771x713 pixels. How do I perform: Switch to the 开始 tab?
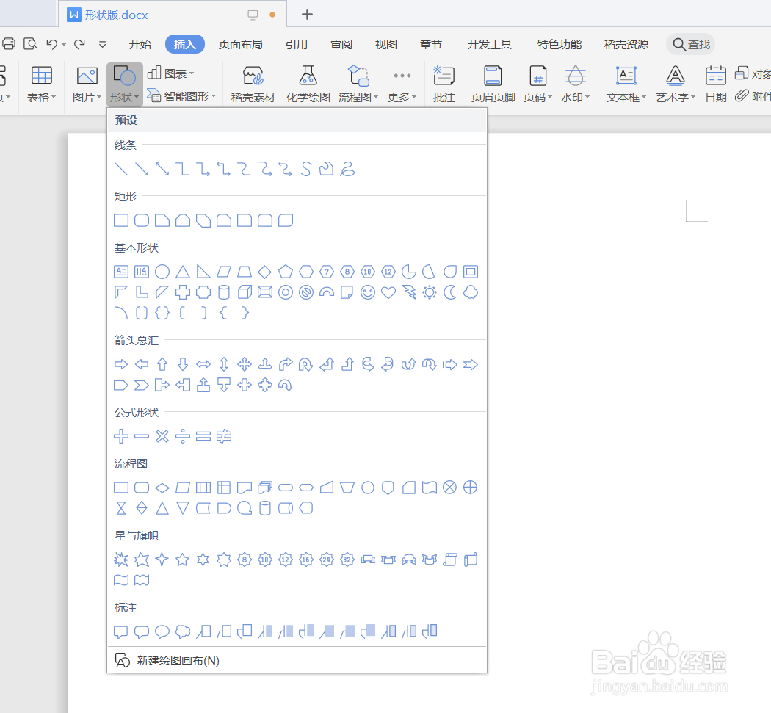(140, 44)
